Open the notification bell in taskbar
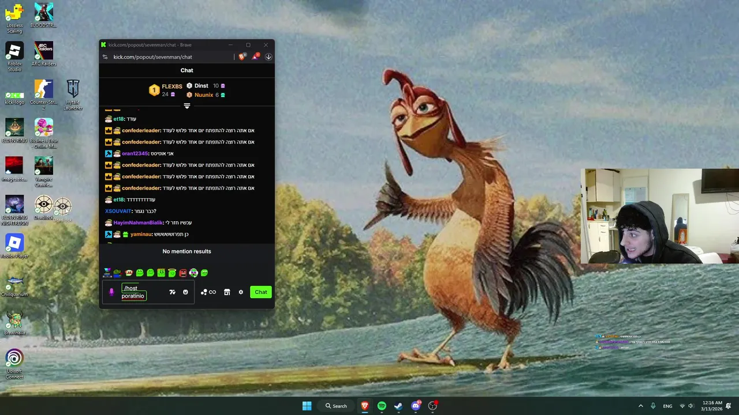The image size is (739, 415). (729, 406)
